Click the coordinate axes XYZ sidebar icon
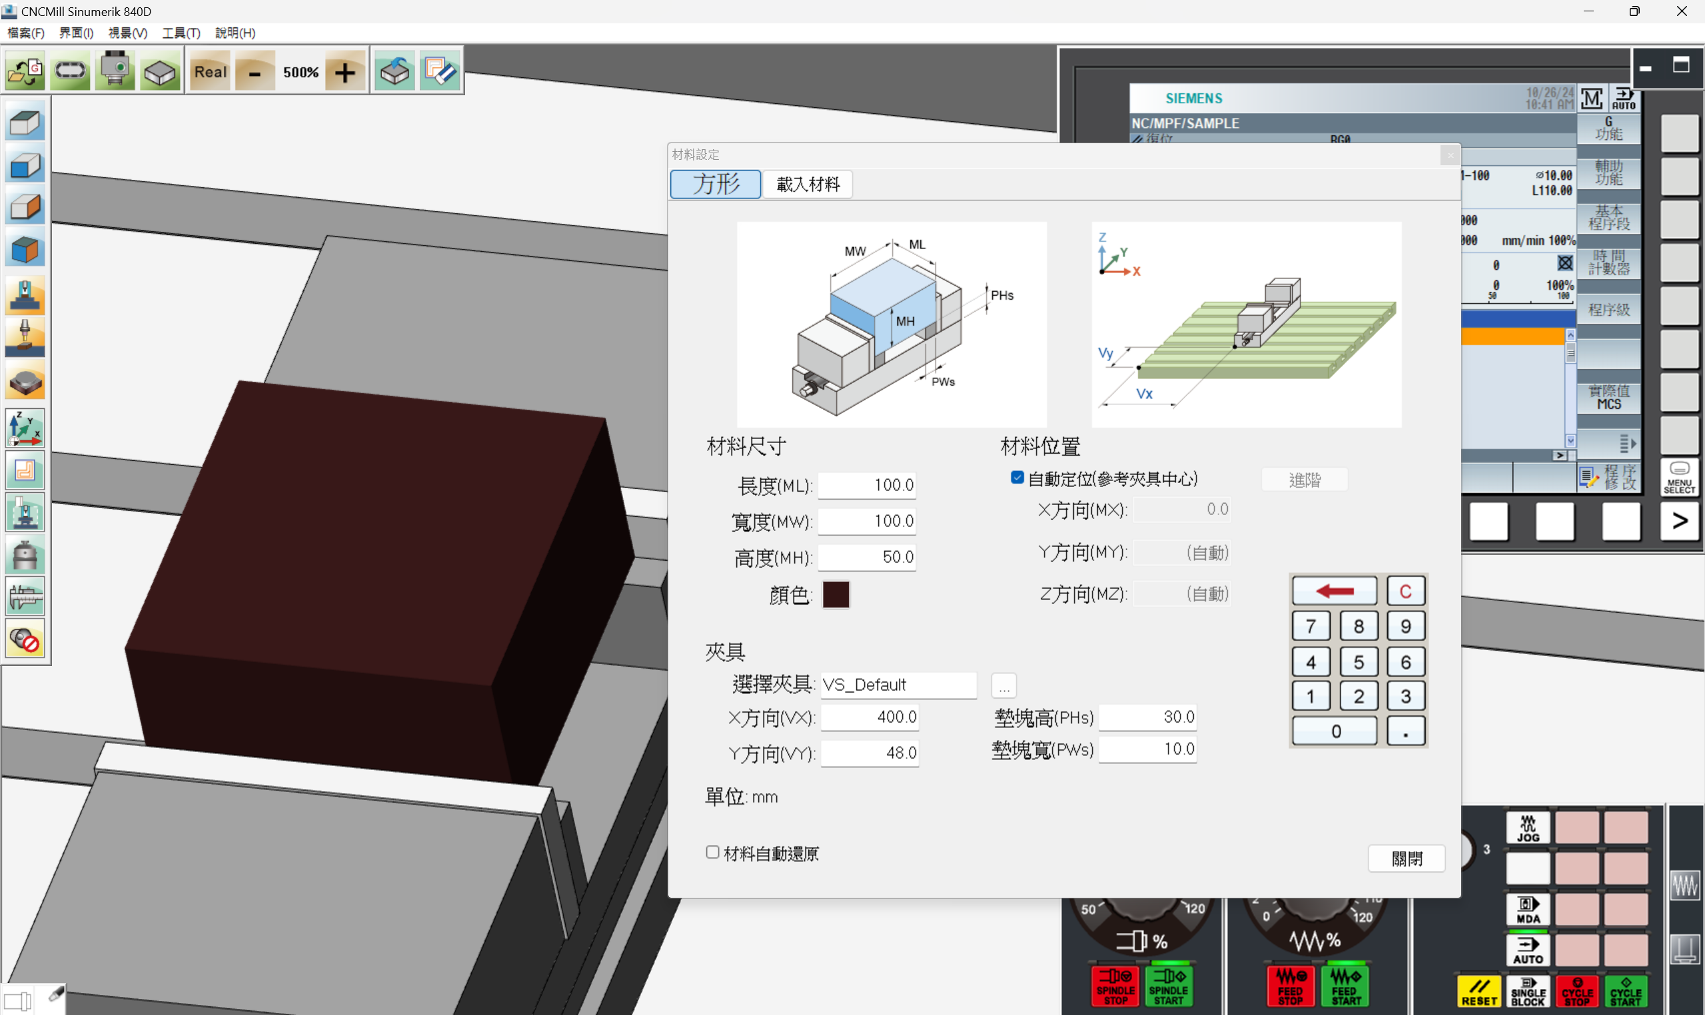Screen dimensions: 1705x1015 coord(25,428)
